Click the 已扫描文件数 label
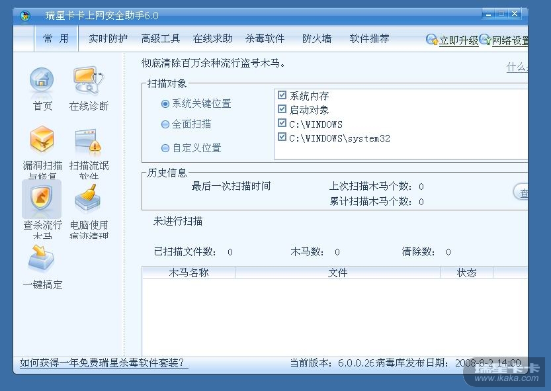This screenshot has width=551, height=391. 185,252
